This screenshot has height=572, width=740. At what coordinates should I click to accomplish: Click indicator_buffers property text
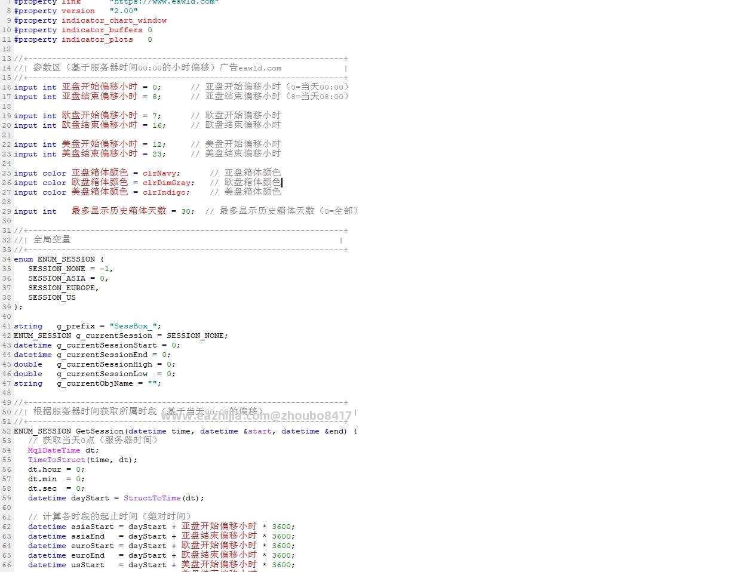[x=102, y=30]
